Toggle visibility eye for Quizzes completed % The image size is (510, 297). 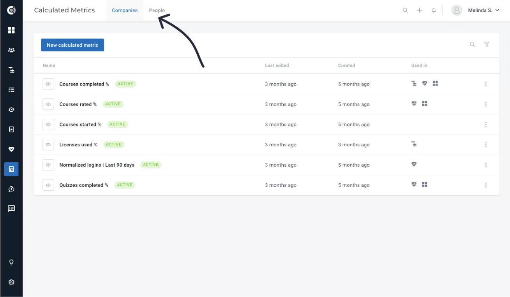(x=48, y=185)
